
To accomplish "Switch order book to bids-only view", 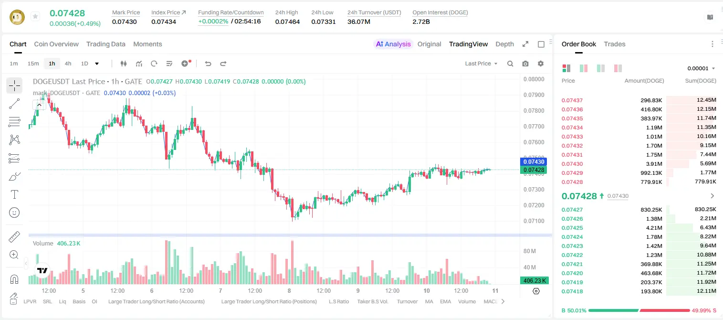I will point(601,68).
